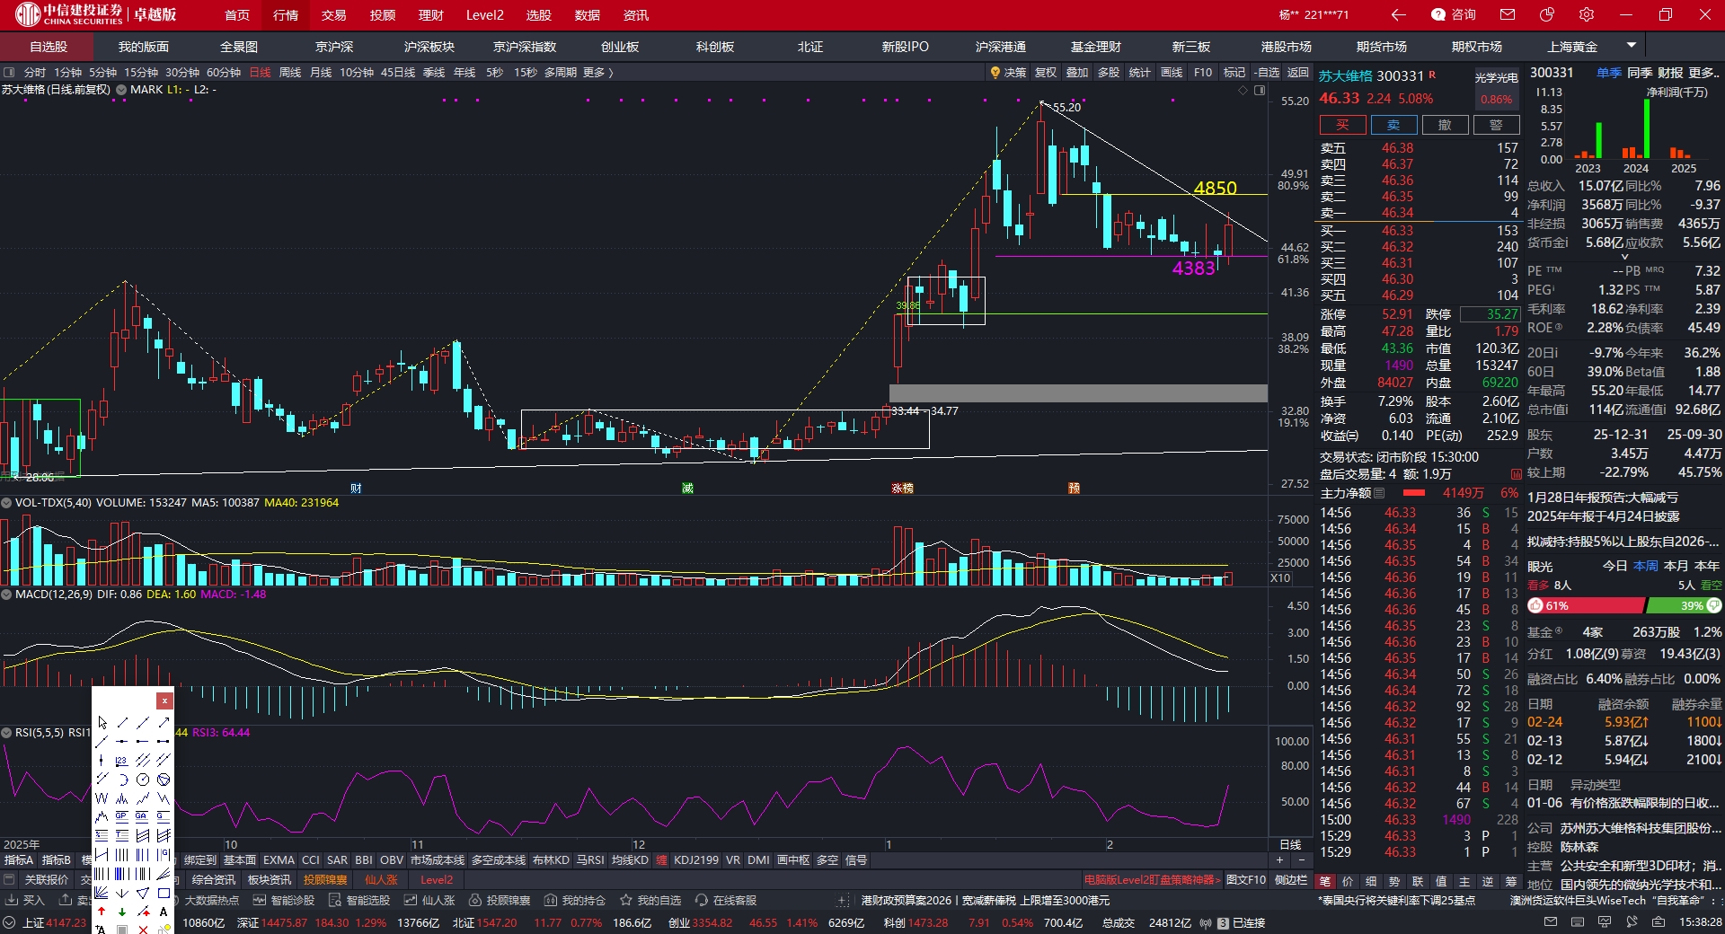
Task: Select the 周线 weekly period
Action: [x=290, y=73]
